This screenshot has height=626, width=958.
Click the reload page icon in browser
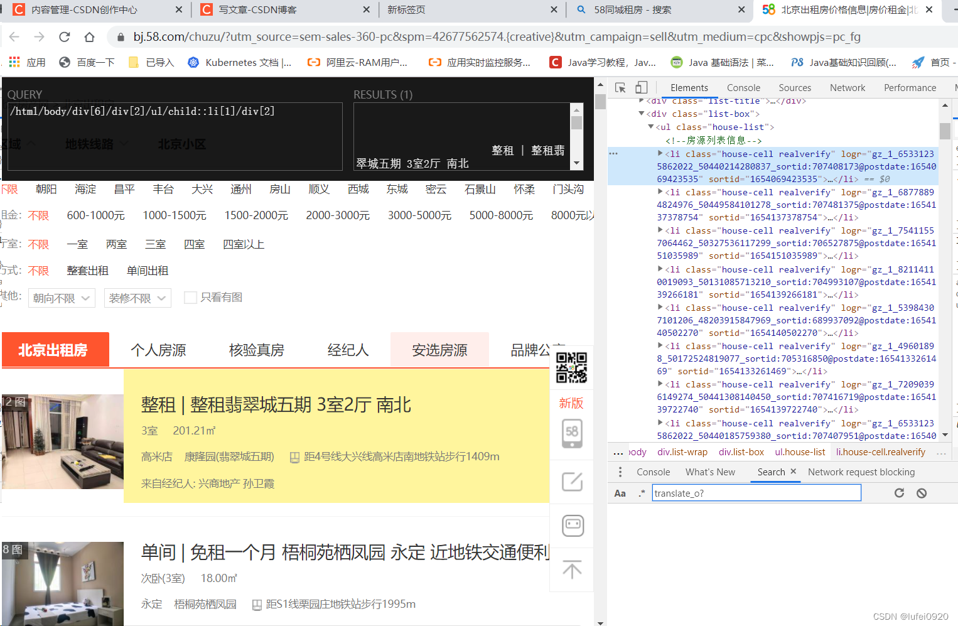pos(65,36)
